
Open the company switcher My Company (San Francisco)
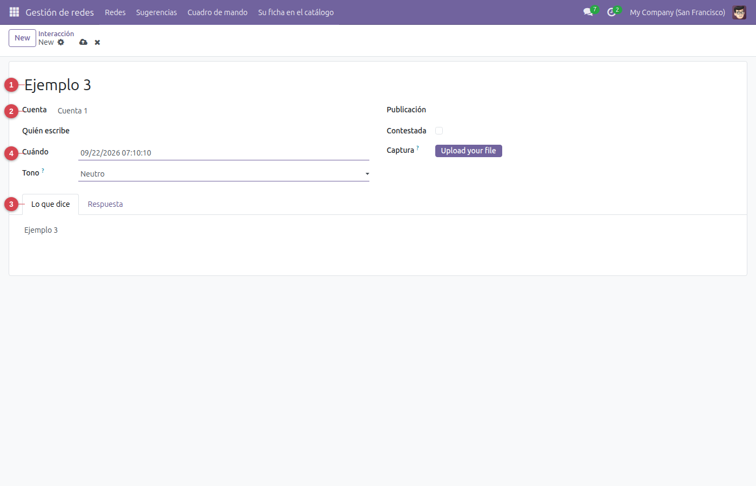point(677,12)
